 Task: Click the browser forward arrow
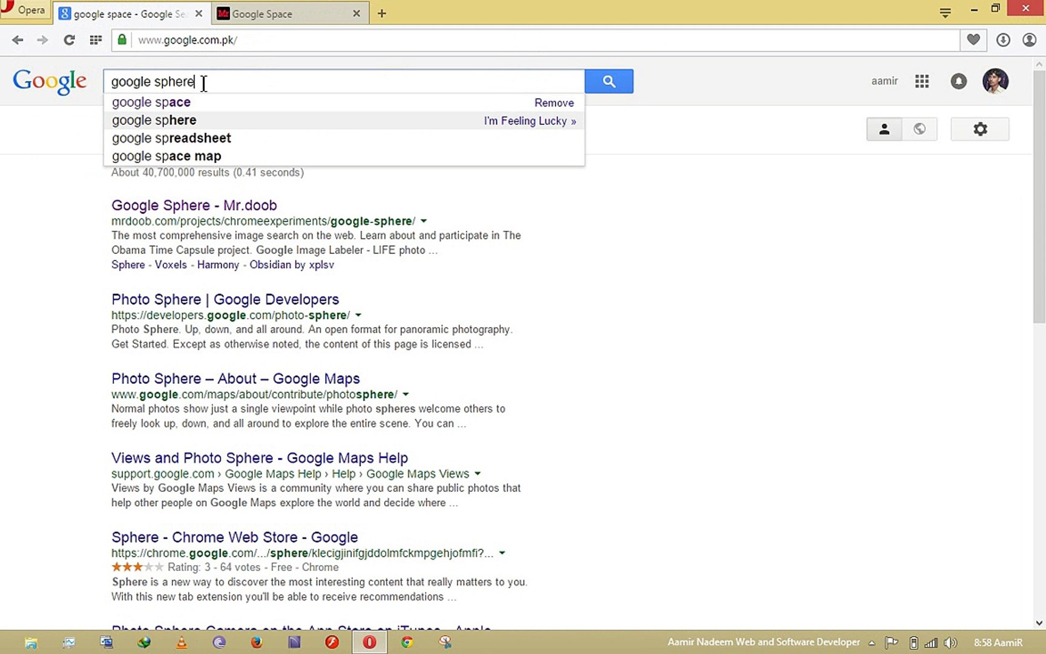(x=42, y=40)
